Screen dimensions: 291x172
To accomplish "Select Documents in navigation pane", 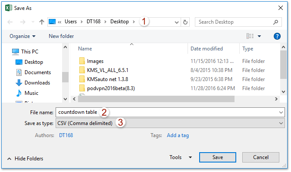I will pyautogui.click(x=33, y=72).
